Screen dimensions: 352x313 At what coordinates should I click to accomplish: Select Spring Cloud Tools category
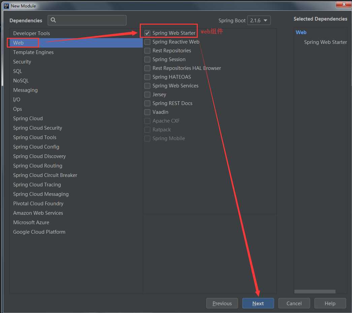click(76, 137)
